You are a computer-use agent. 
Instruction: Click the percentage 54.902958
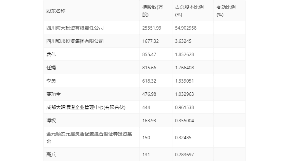[186, 28]
